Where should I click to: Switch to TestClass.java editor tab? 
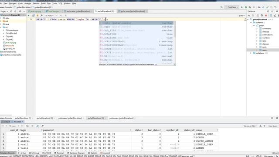53,11
